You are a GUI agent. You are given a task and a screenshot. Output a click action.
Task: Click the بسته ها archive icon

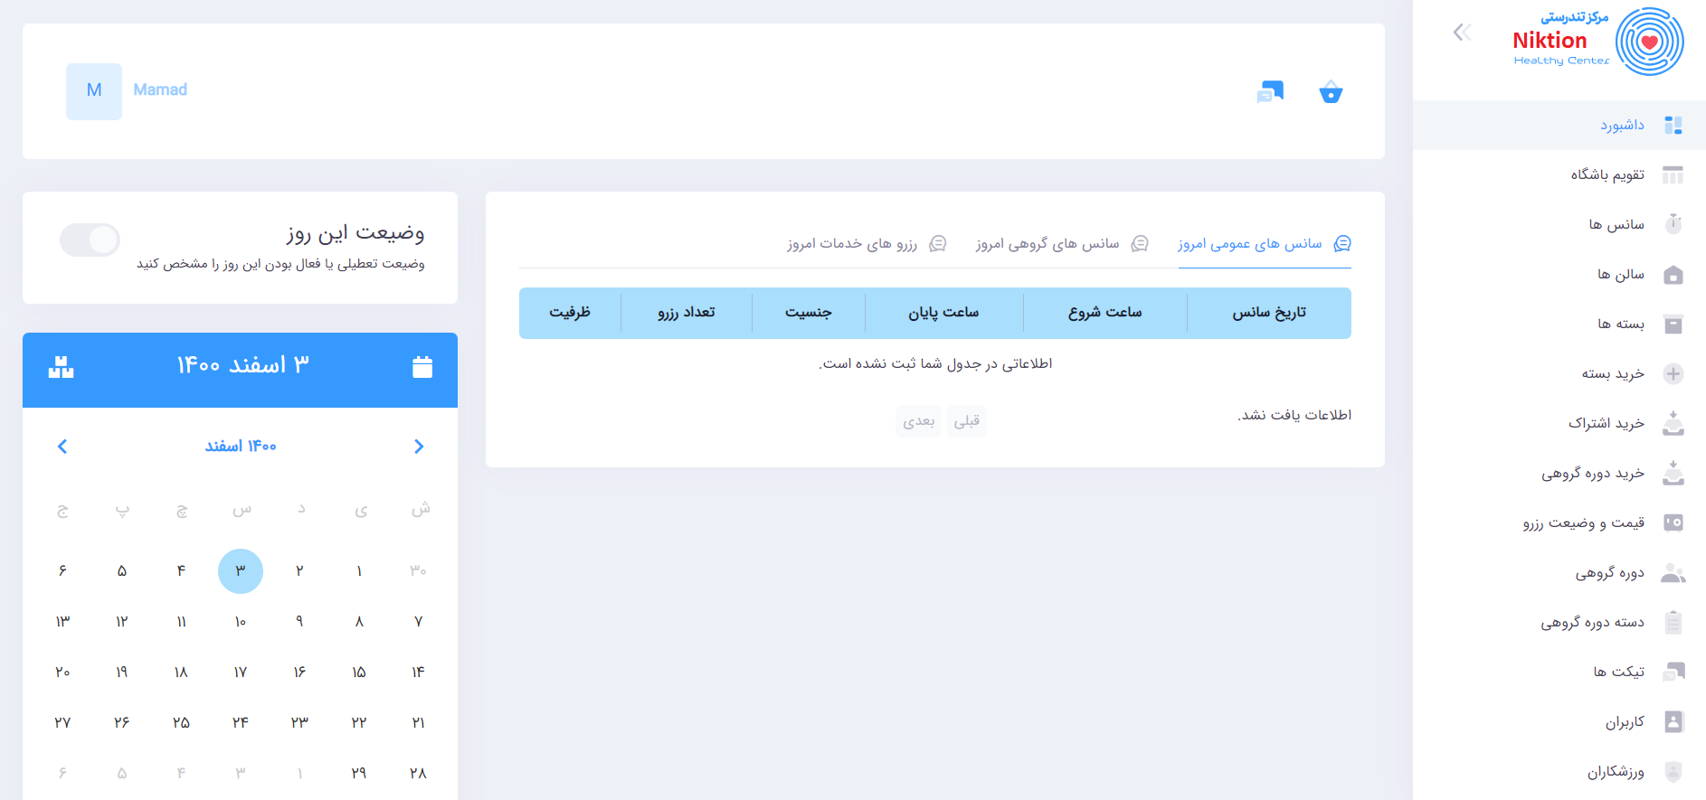click(x=1673, y=324)
